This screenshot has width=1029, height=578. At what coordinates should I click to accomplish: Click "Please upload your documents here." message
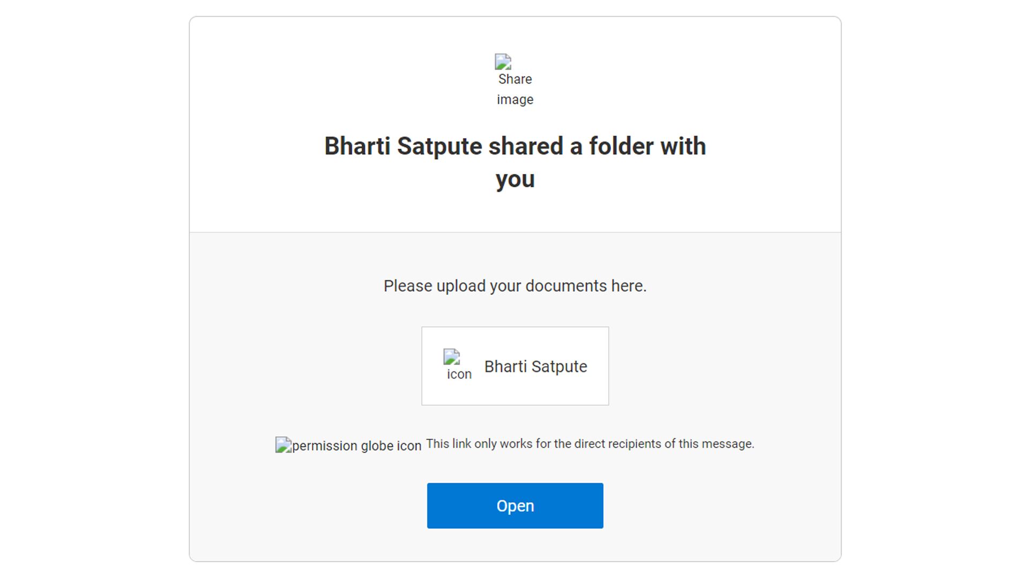[514, 286]
